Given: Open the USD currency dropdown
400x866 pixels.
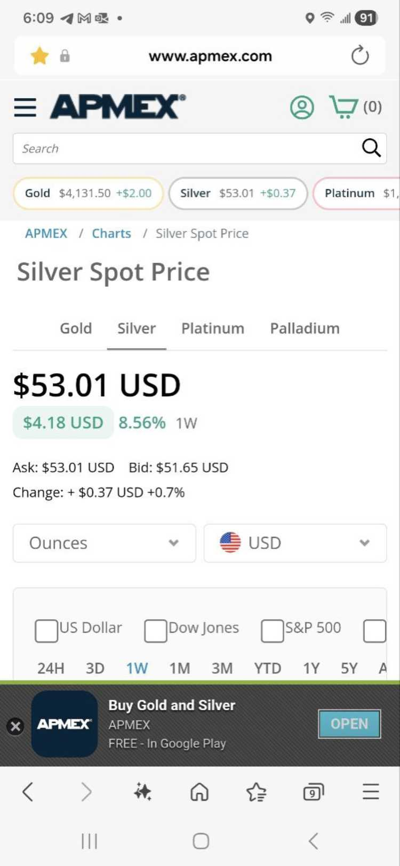Looking at the screenshot, I should [x=295, y=543].
